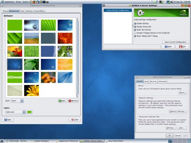Select nvidia-settings Configuration in the tree list
The height and width of the screenshot is (143, 191).
(118, 10)
